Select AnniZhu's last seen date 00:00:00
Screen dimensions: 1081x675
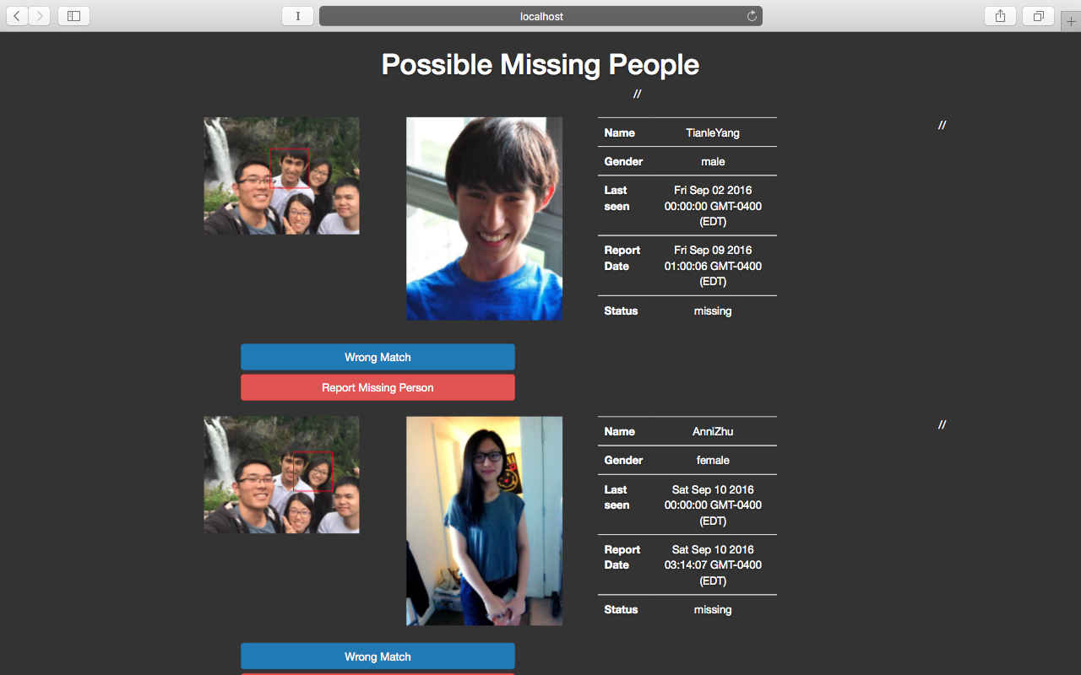713,505
